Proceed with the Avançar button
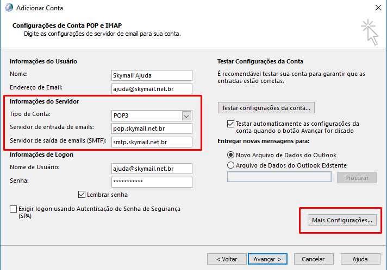387x270 pixels. click(x=267, y=259)
